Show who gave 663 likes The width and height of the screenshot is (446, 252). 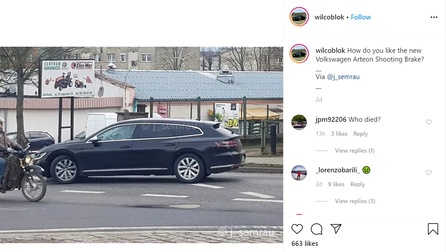(305, 243)
